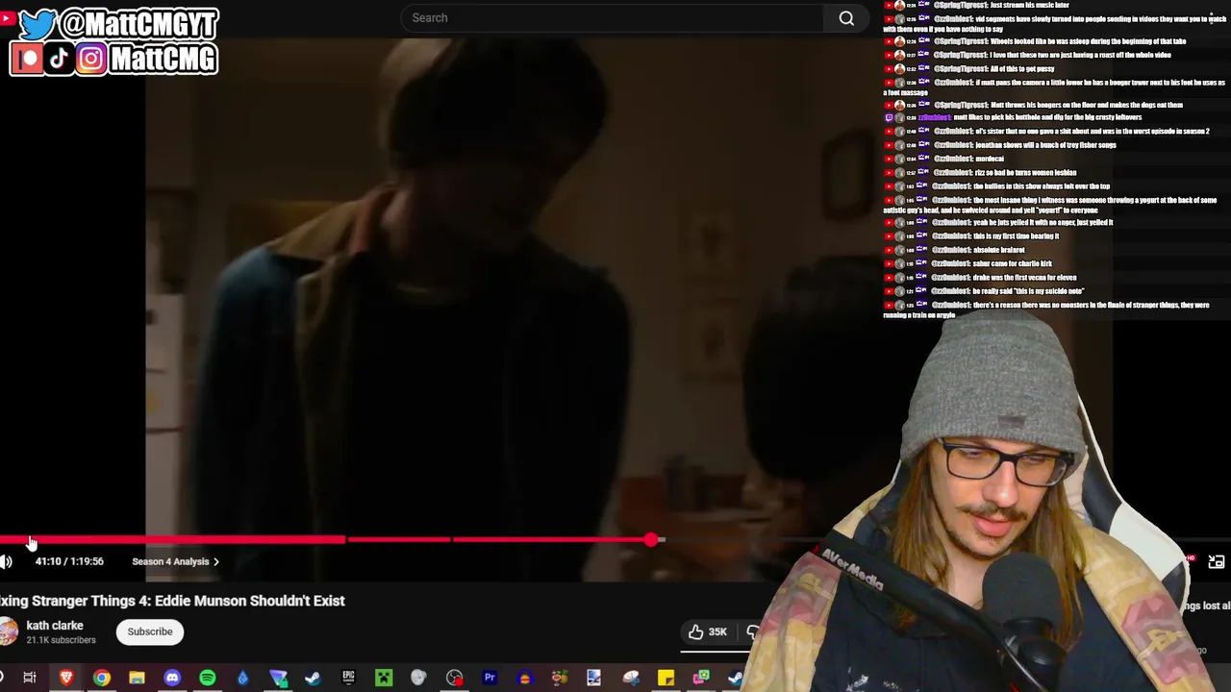Seek on the video progress bar's first chapter segment

pyautogui.click(x=172, y=540)
